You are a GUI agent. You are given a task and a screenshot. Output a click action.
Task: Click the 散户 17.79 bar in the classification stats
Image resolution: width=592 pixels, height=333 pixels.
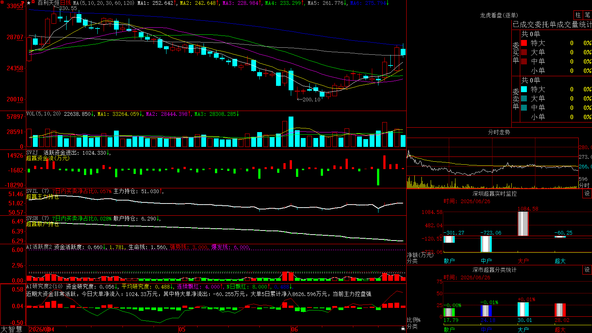[449, 312]
